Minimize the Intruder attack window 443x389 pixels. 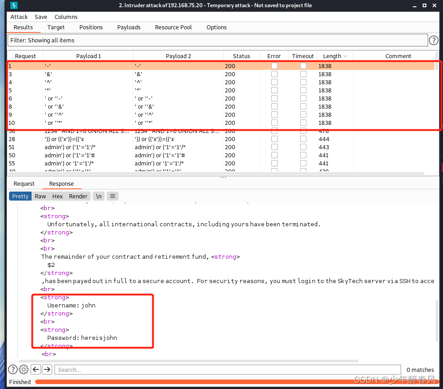(x=415, y=6)
